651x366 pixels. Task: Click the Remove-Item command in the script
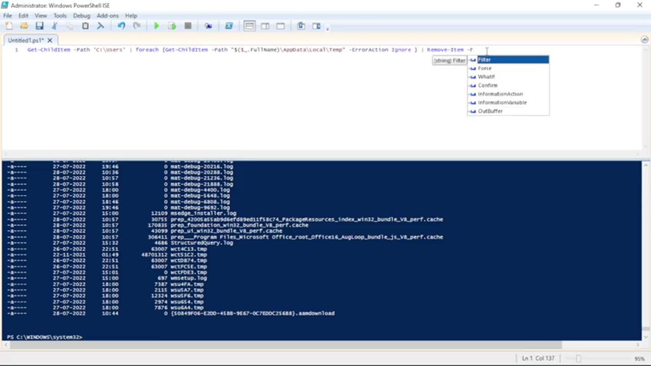click(445, 50)
